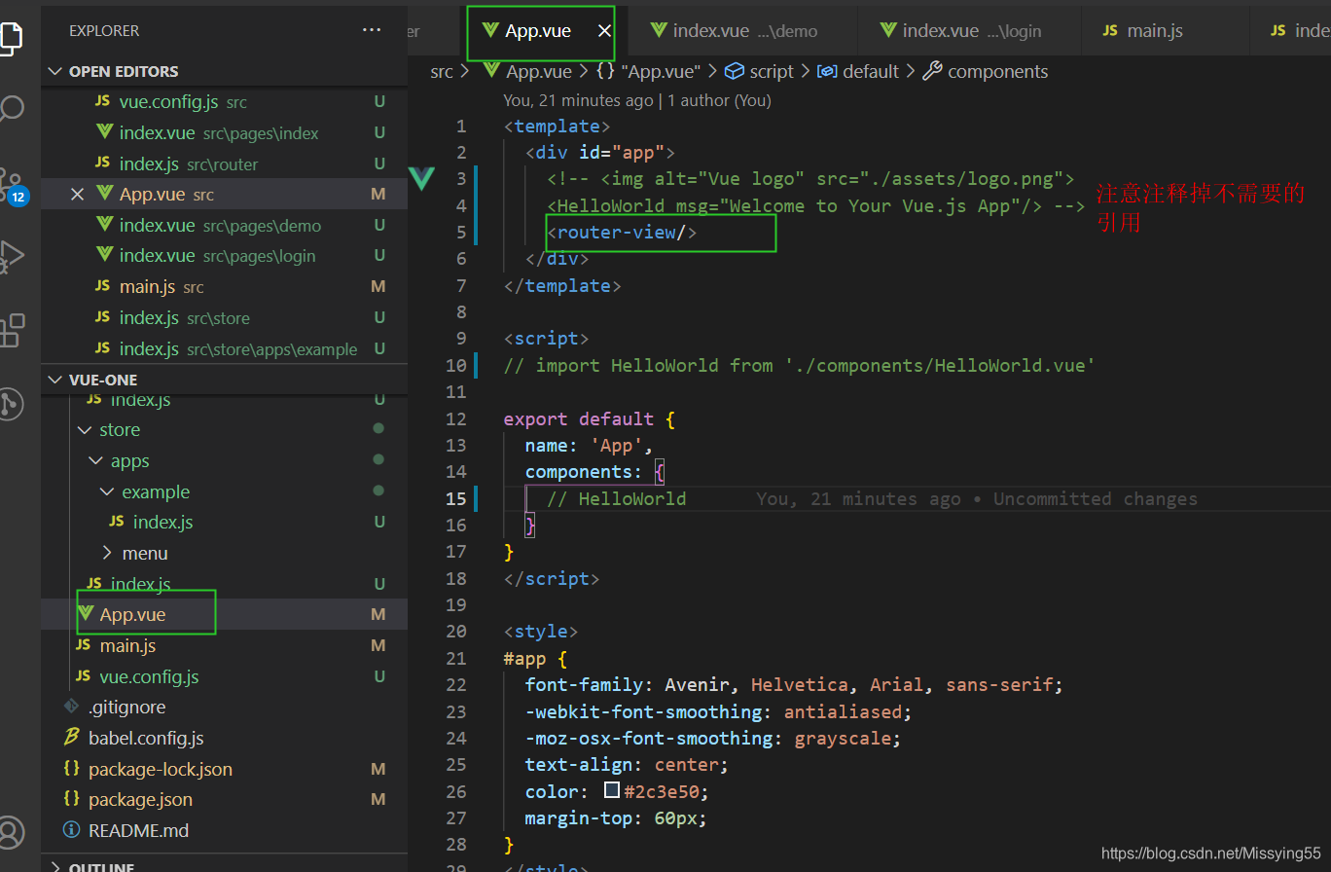Open index.vue src\pages\login in Open Editors
Screen dimensions: 1331x872
pos(224,256)
